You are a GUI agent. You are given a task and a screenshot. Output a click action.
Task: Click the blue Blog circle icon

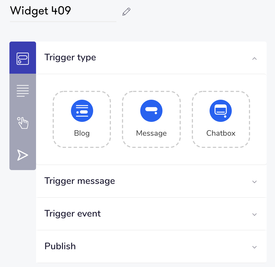(82, 111)
